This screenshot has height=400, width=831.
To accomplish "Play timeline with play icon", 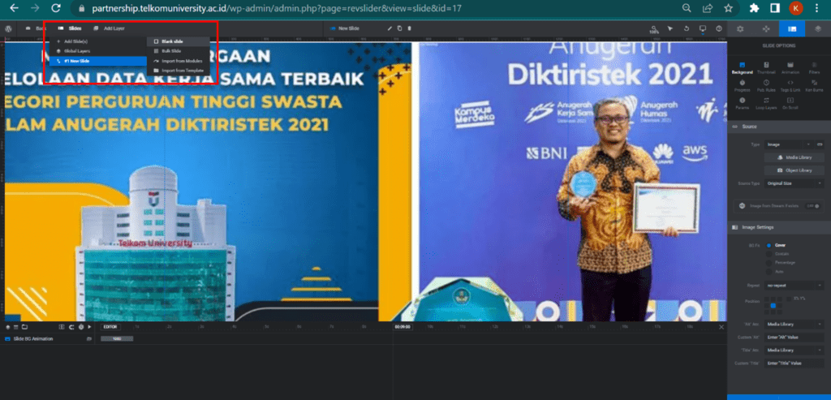I will pyautogui.click(x=89, y=327).
